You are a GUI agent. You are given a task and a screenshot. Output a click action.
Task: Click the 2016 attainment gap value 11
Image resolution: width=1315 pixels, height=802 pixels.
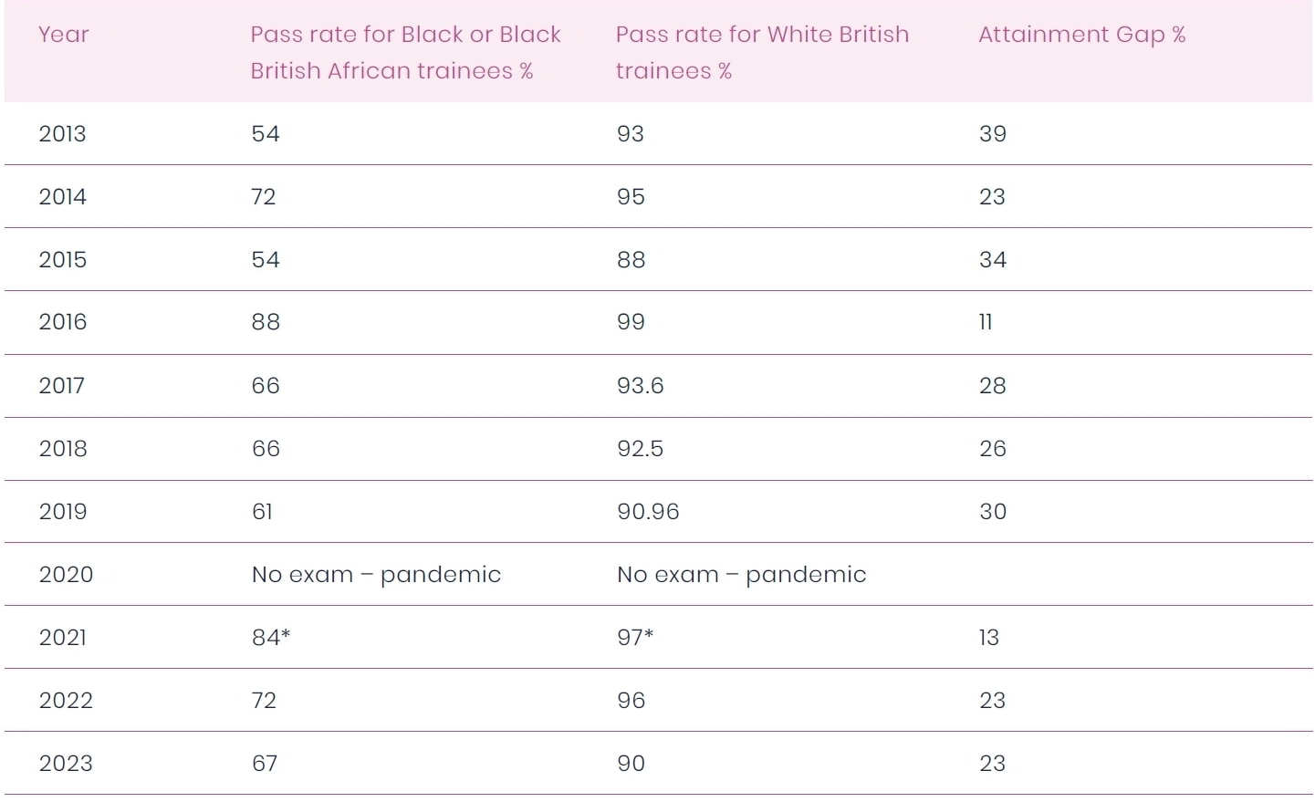[x=986, y=322]
